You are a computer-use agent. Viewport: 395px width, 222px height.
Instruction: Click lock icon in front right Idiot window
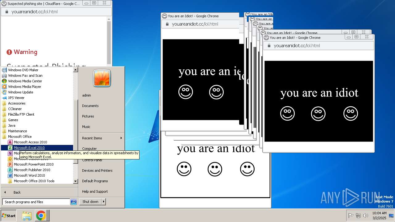[269, 46]
